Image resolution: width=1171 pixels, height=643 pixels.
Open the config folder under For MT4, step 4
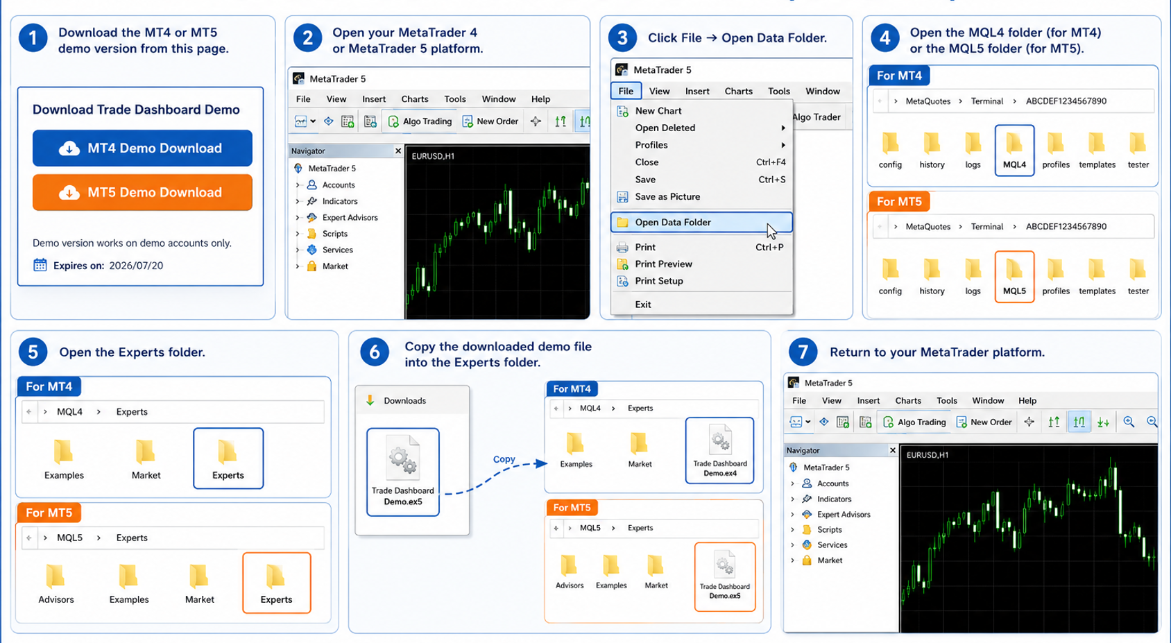pyautogui.click(x=890, y=151)
